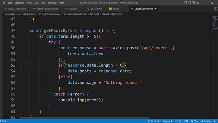Click the Ln 53, Col 44 status item
Image resolution: width=218 pixels, height=123 pixels.
point(154,121)
